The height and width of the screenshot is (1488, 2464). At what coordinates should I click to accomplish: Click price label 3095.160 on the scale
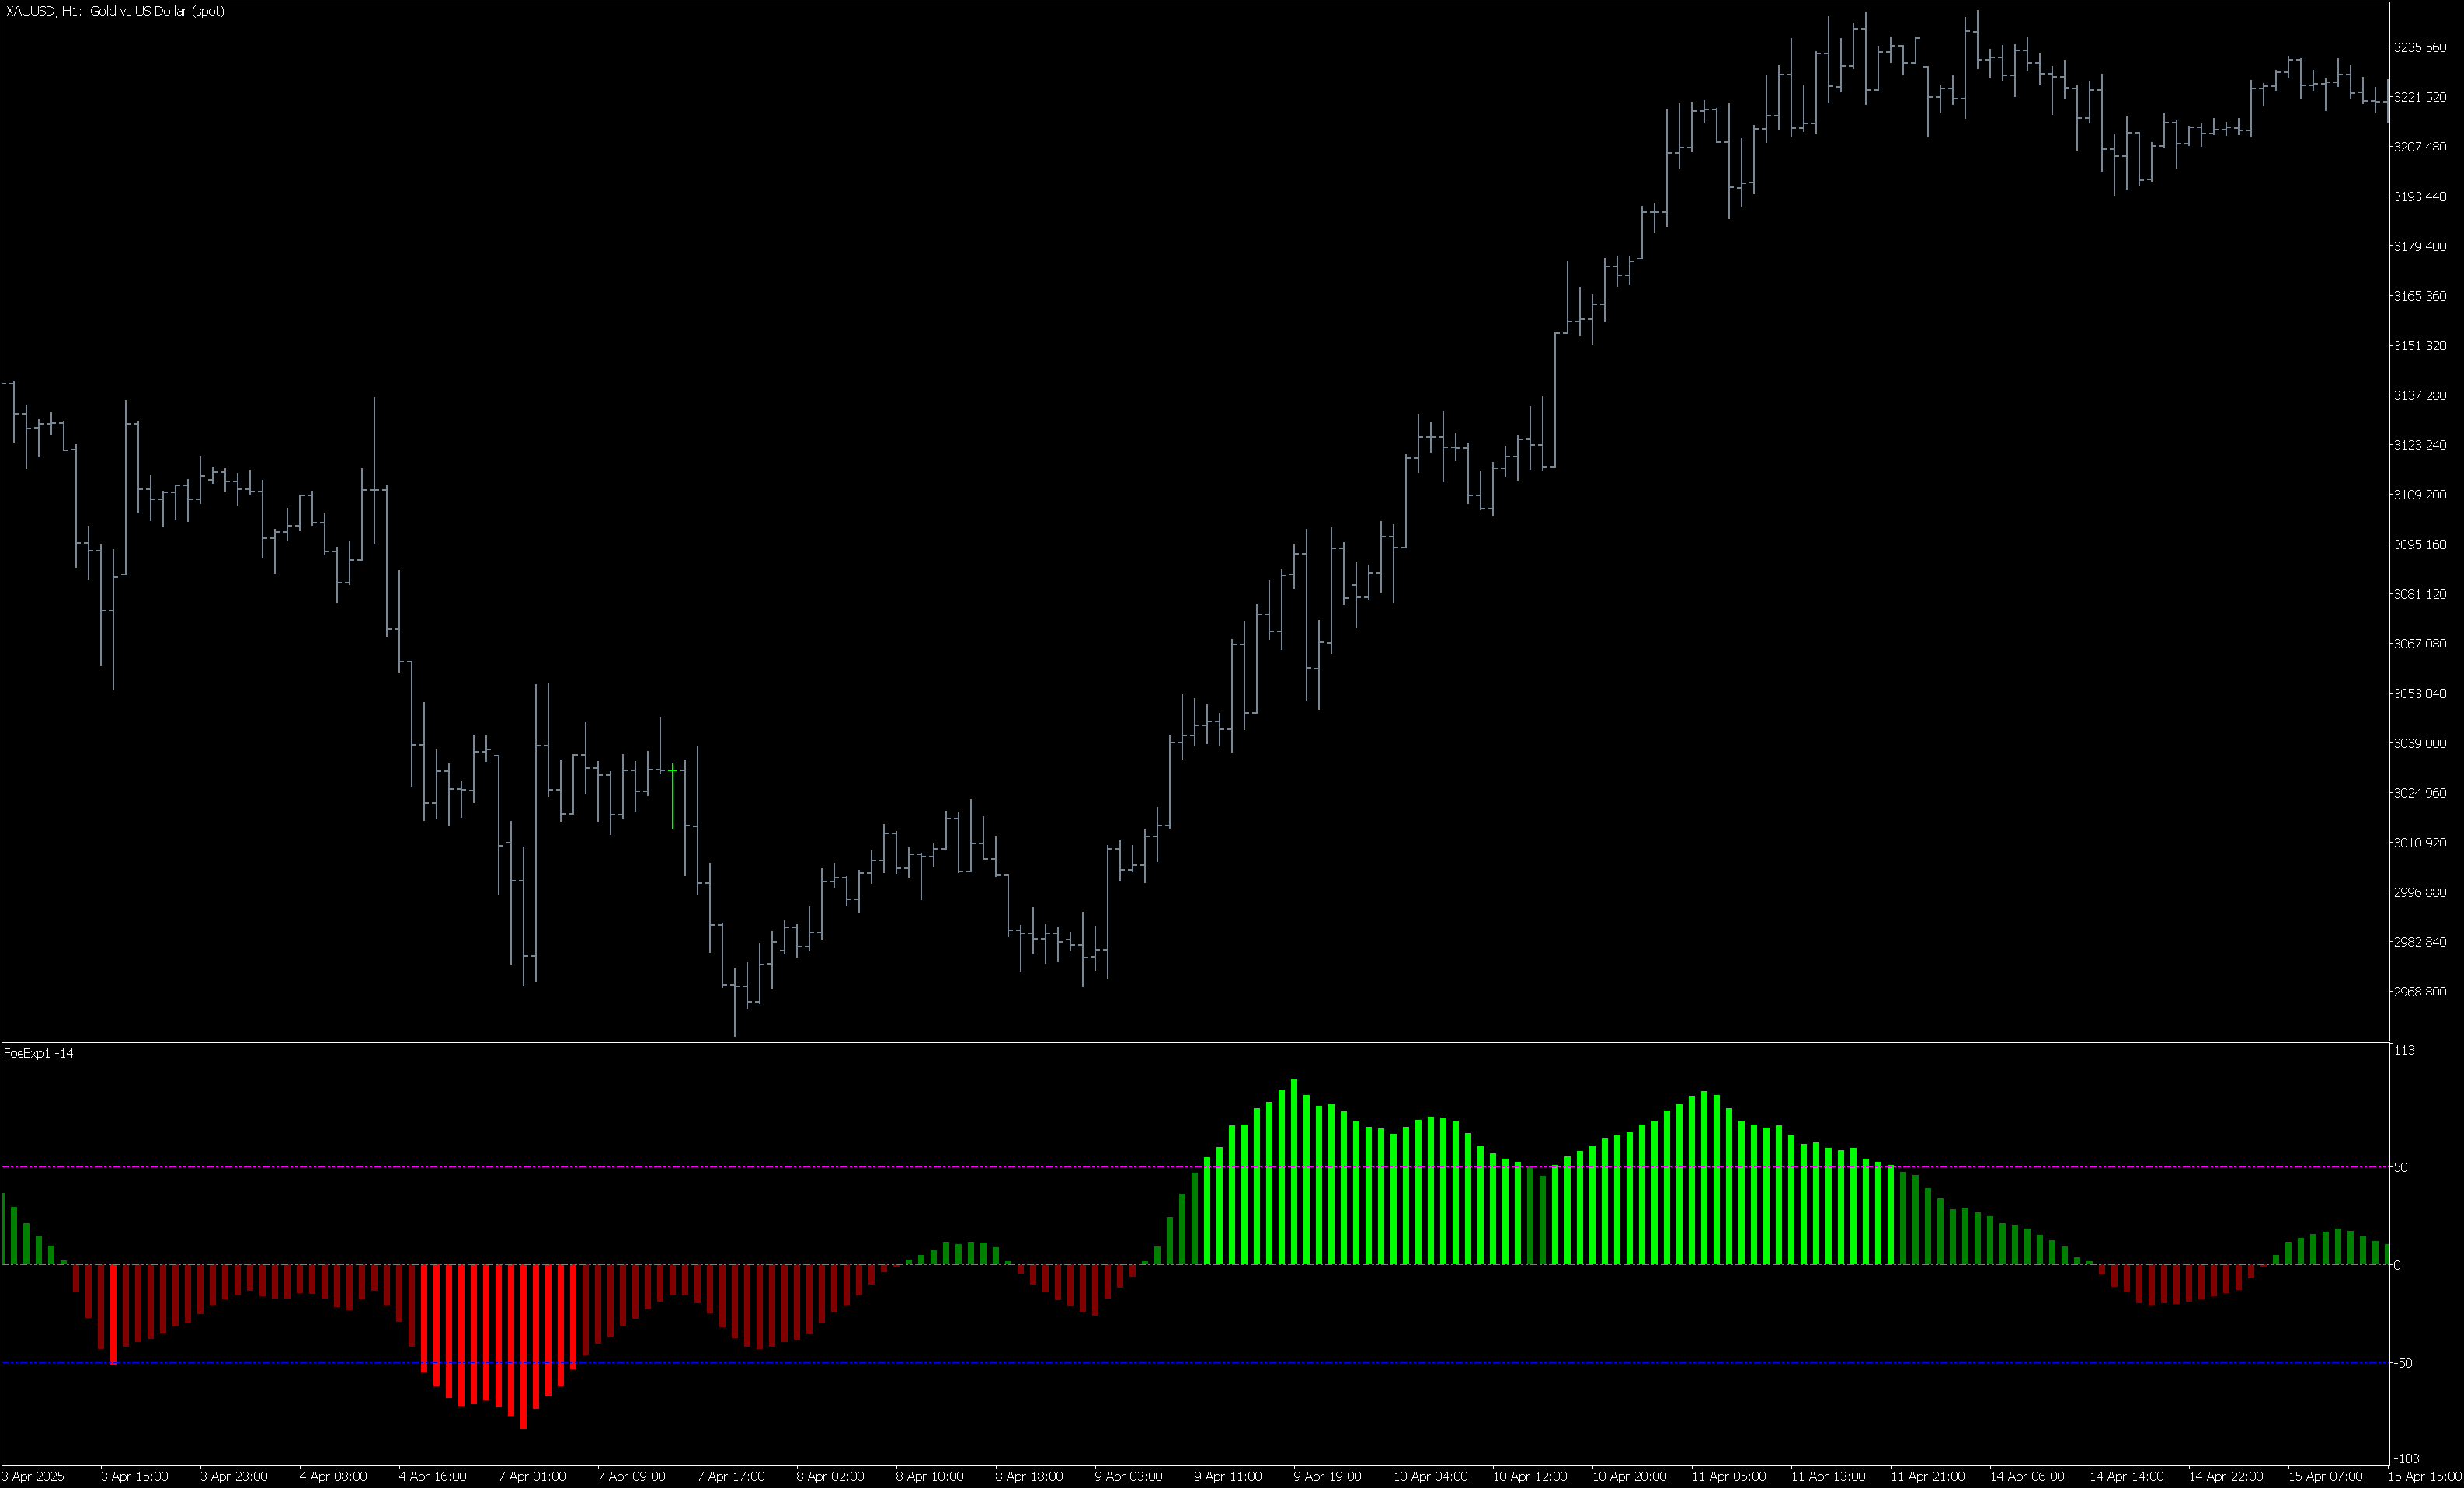pyautogui.click(x=2419, y=544)
